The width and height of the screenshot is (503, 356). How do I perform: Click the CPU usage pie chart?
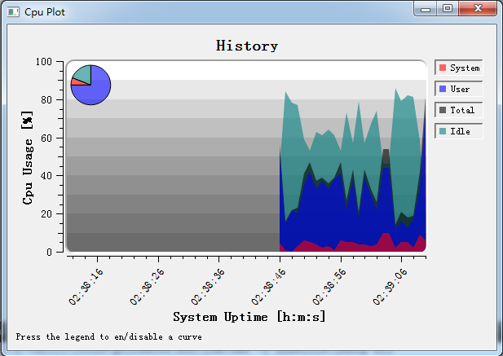tap(90, 85)
